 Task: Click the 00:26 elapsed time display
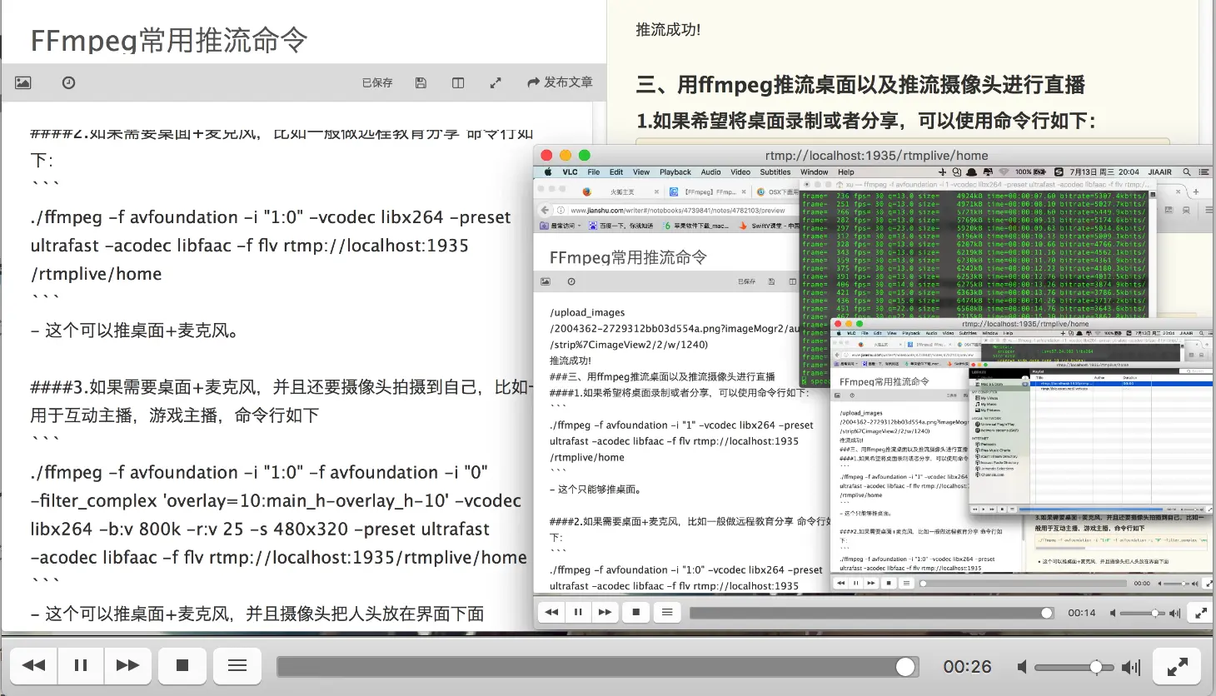pos(967,667)
